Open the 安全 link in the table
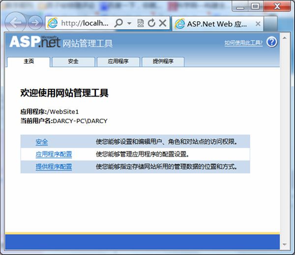Image resolution: width=295 pixels, height=255 pixels. click(42, 142)
